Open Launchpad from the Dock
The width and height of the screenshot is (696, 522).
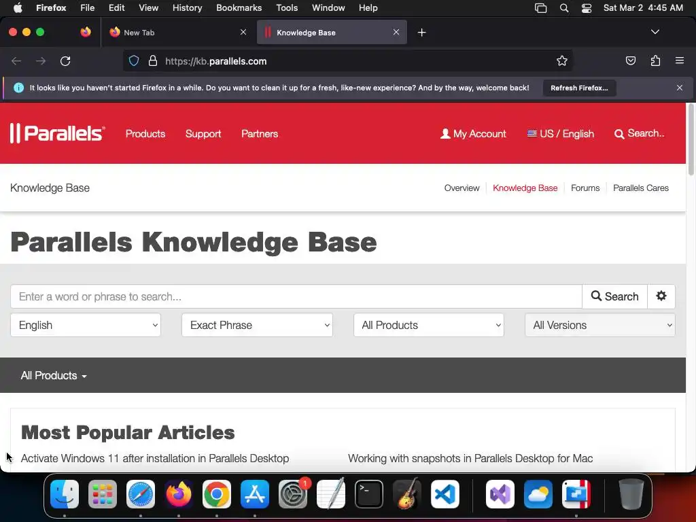click(103, 494)
